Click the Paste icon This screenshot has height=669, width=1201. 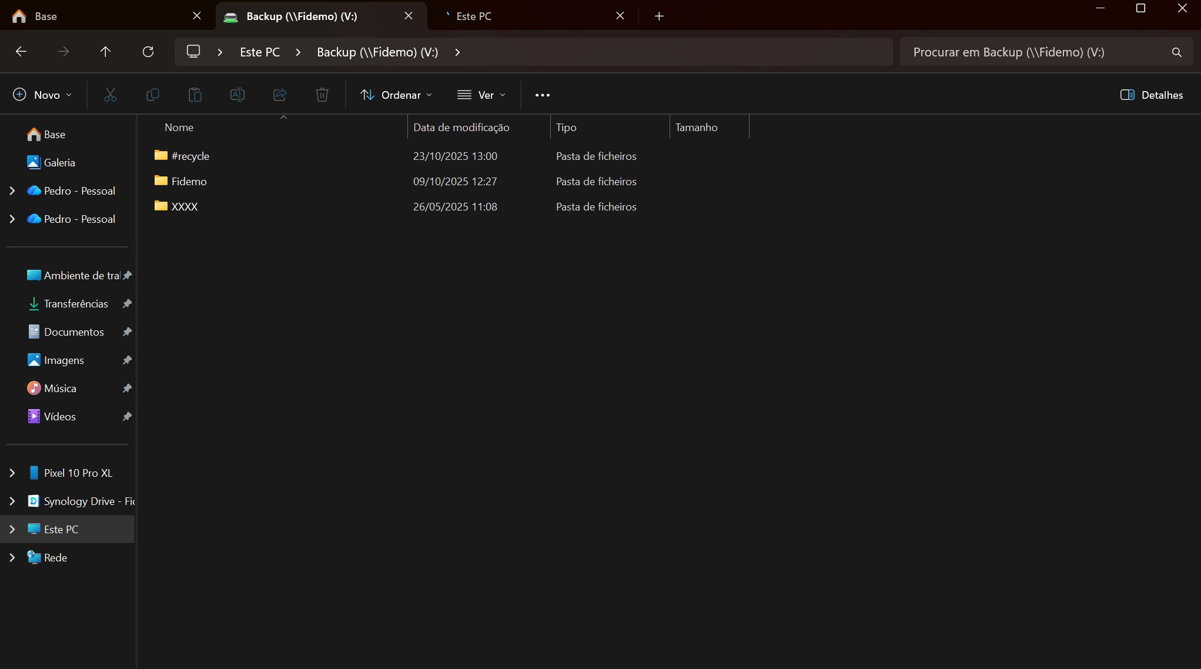(195, 95)
